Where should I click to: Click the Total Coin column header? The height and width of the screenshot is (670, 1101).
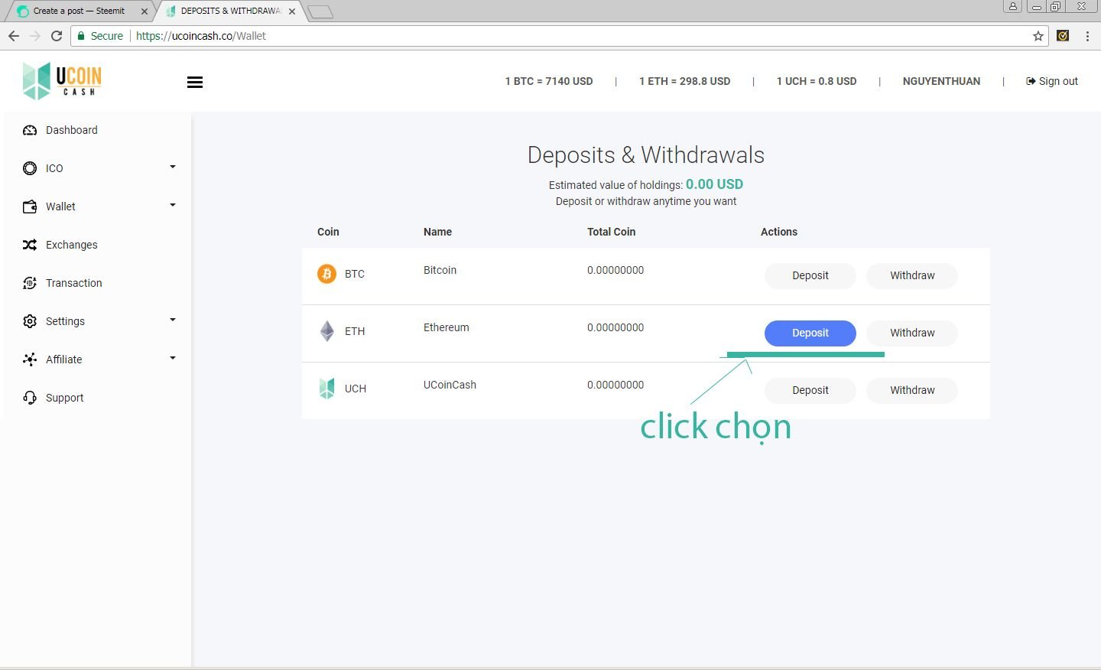(611, 232)
